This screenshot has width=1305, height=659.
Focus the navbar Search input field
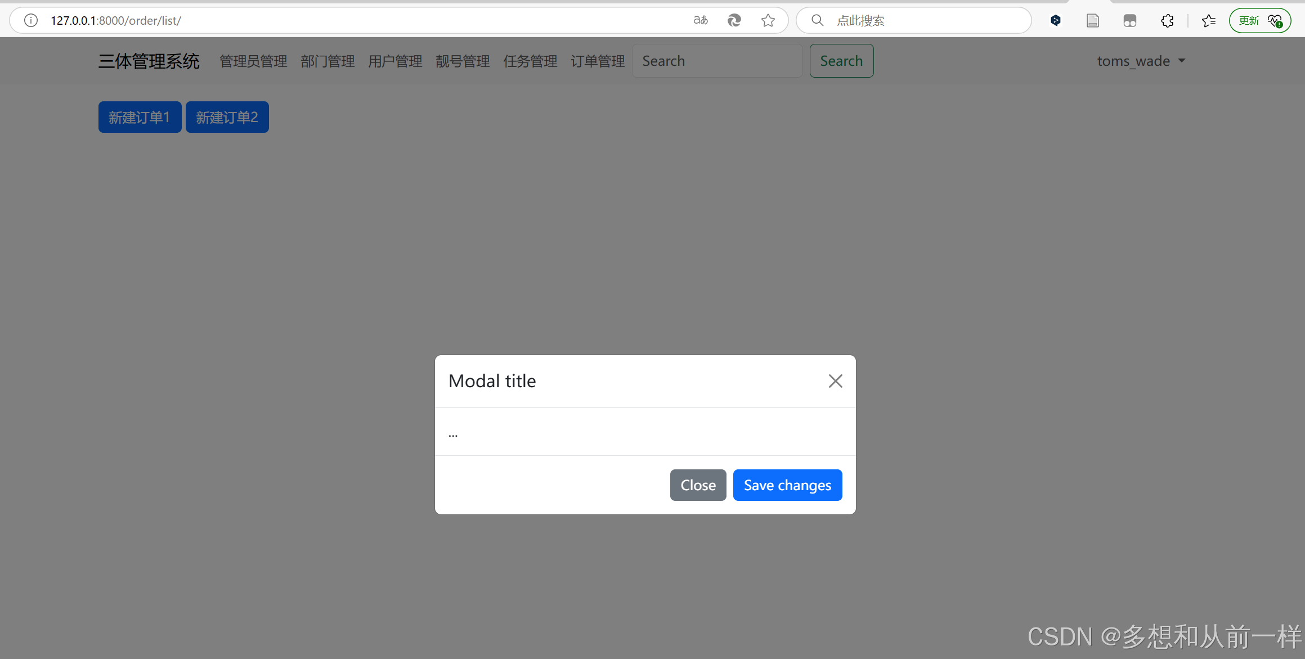click(x=717, y=61)
